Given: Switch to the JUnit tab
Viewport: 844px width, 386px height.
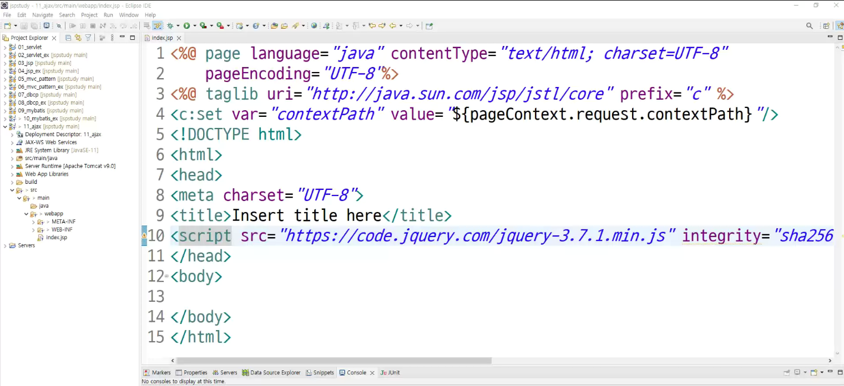Looking at the screenshot, I should click(x=390, y=373).
